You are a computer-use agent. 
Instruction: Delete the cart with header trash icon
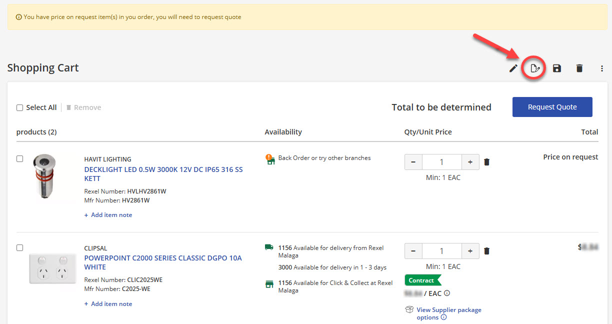[579, 68]
